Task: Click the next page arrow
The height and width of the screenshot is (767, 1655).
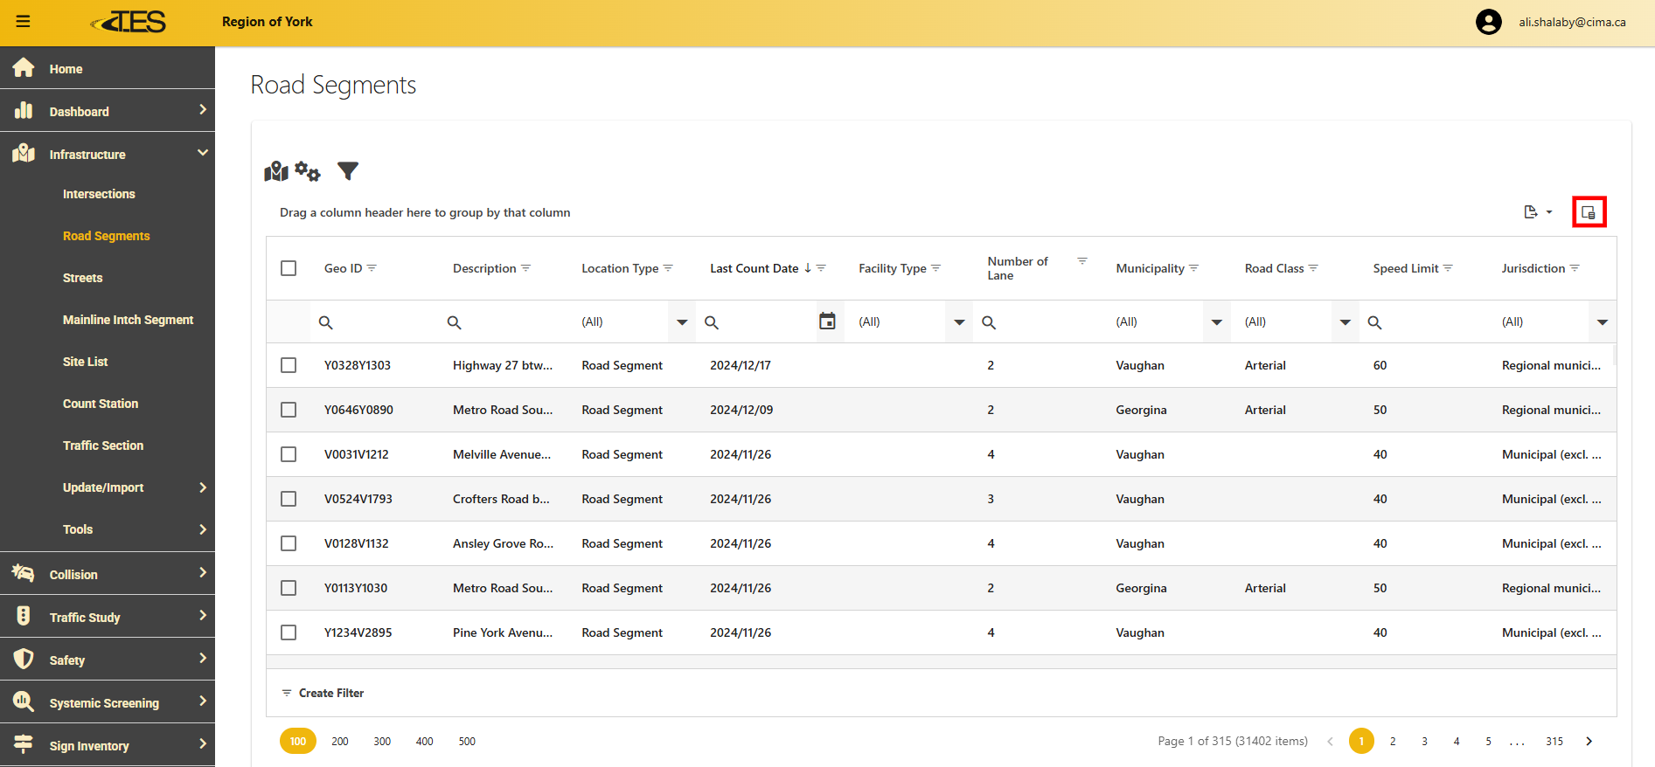Action: (1589, 741)
